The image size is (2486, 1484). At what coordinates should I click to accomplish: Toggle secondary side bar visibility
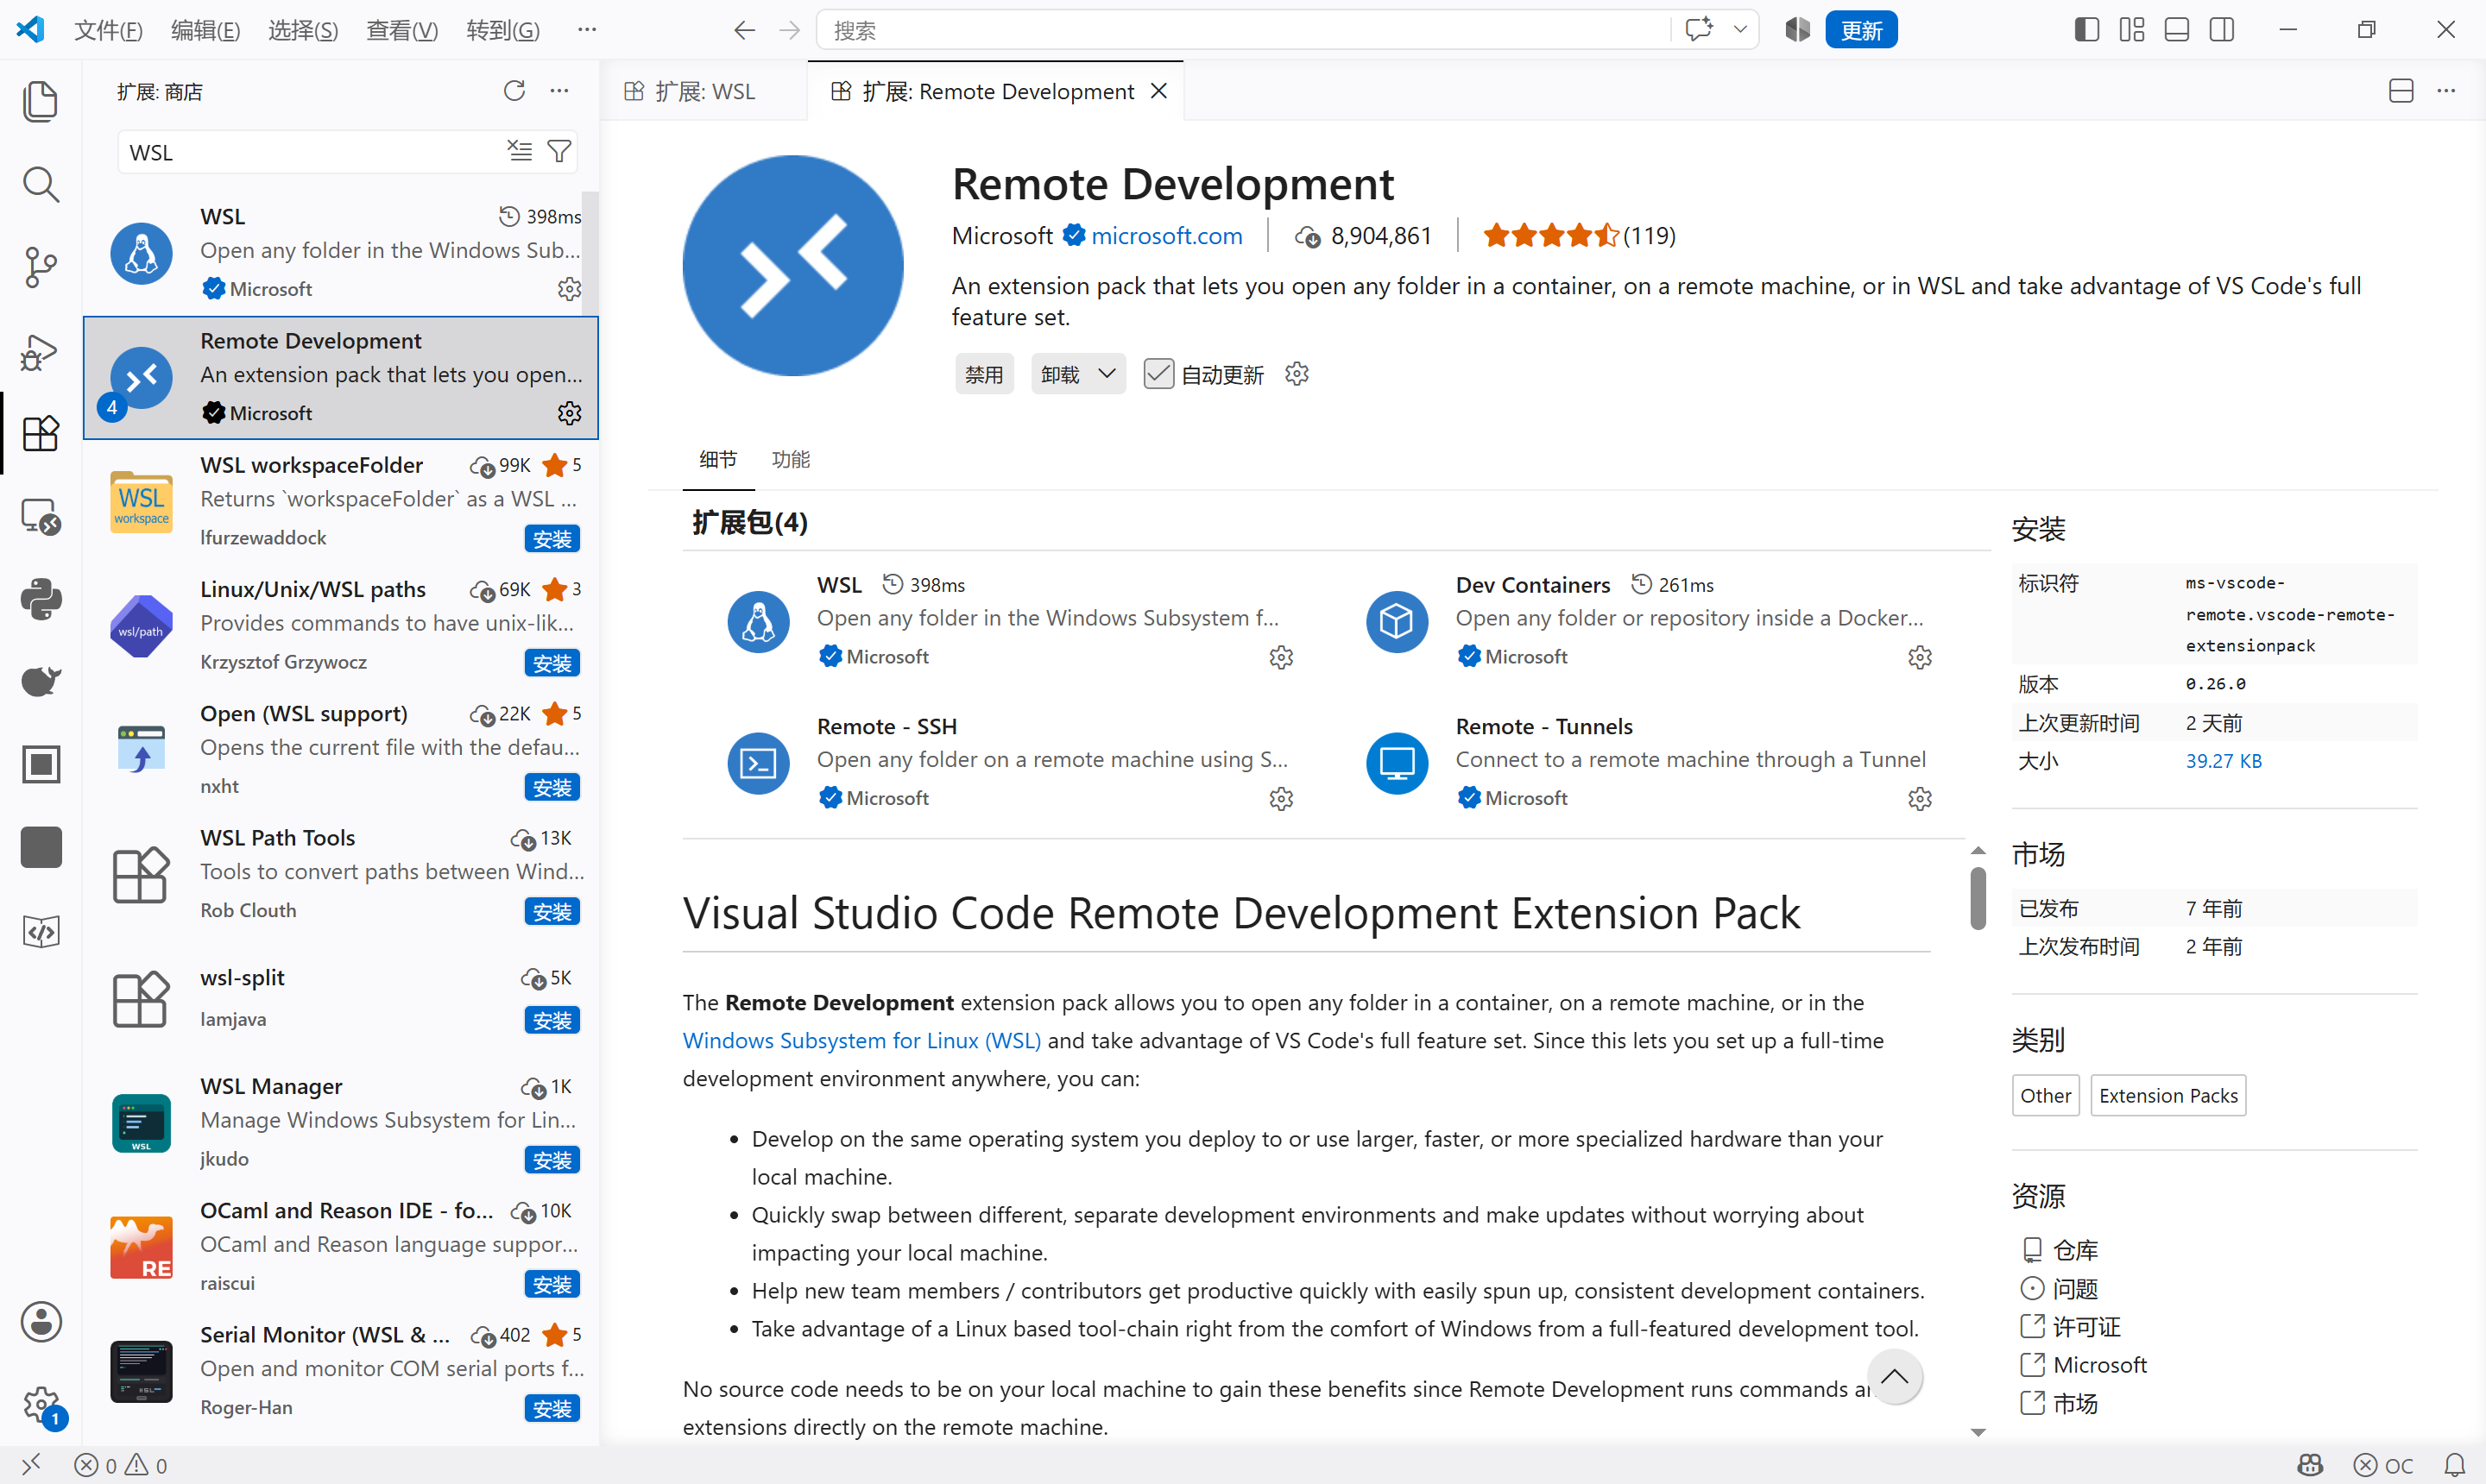click(2222, 30)
